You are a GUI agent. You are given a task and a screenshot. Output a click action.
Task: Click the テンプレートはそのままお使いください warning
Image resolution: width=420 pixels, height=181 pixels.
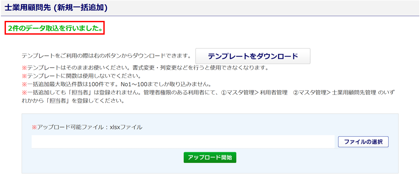tap(145, 68)
